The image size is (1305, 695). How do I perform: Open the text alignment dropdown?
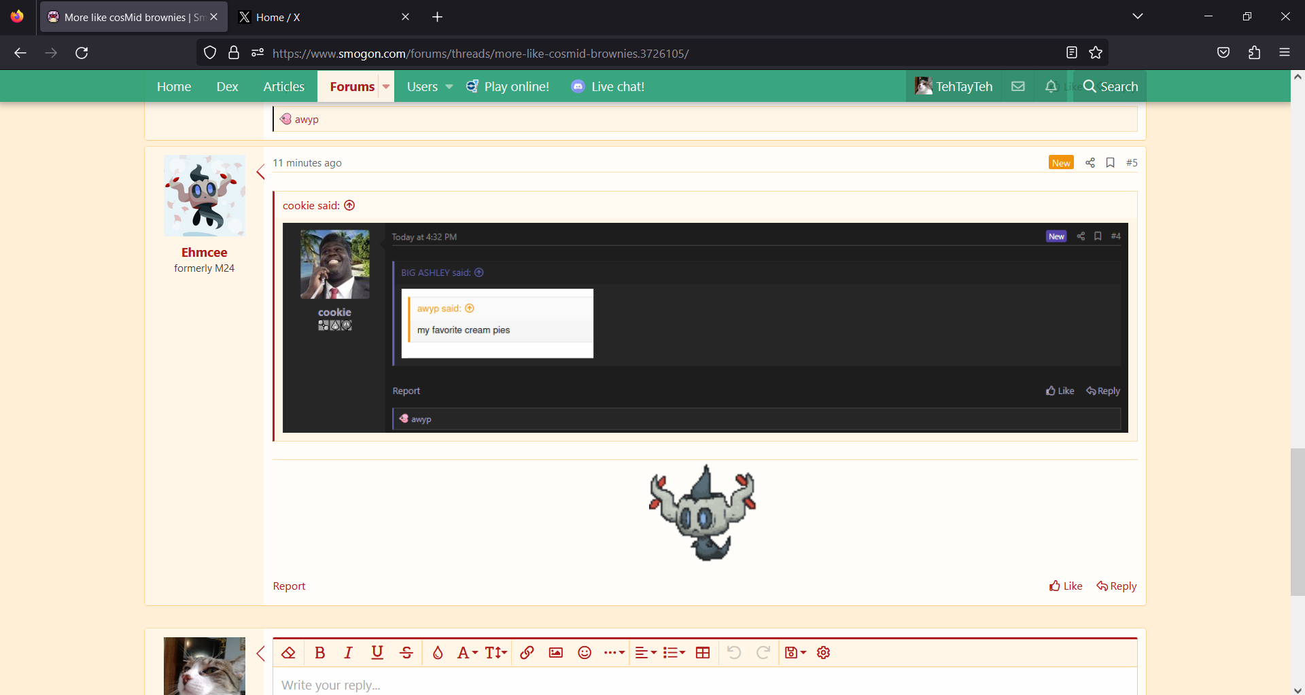[646, 653]
